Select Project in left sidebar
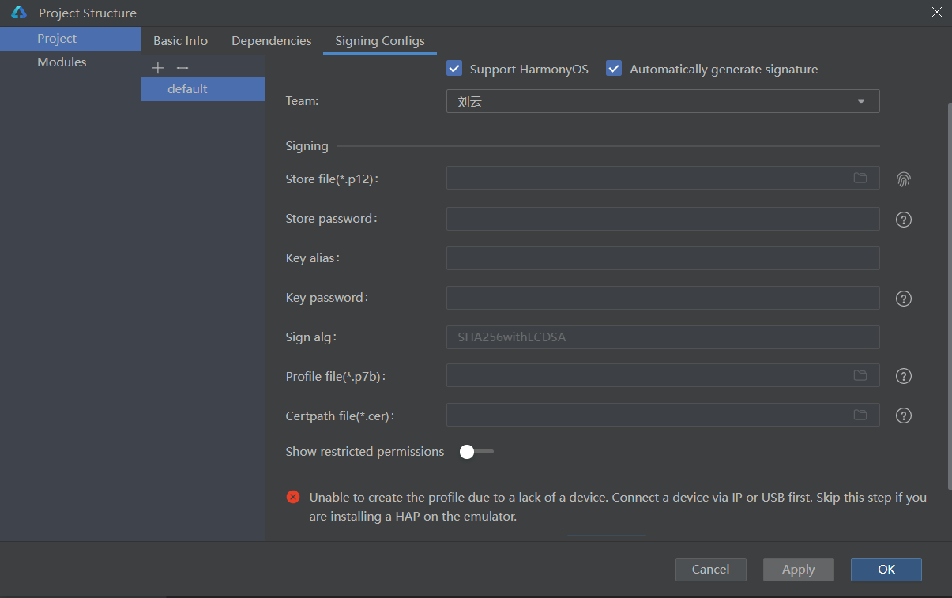The height and width of the screenshot is (598, 952). [70, 39]
